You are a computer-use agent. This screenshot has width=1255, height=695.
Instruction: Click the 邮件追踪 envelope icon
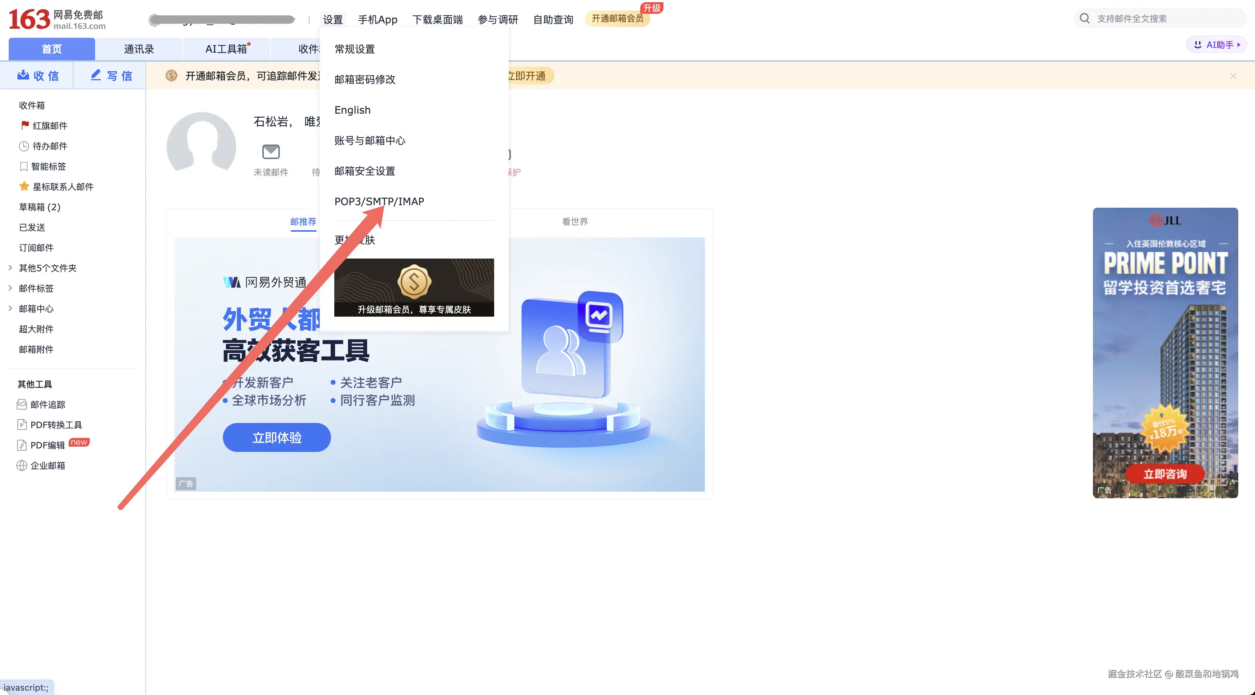[x=22, y=404]
